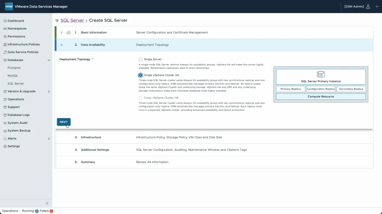Click the Support sidebar icon
This screenshot has height=214, width=382.
5,107
